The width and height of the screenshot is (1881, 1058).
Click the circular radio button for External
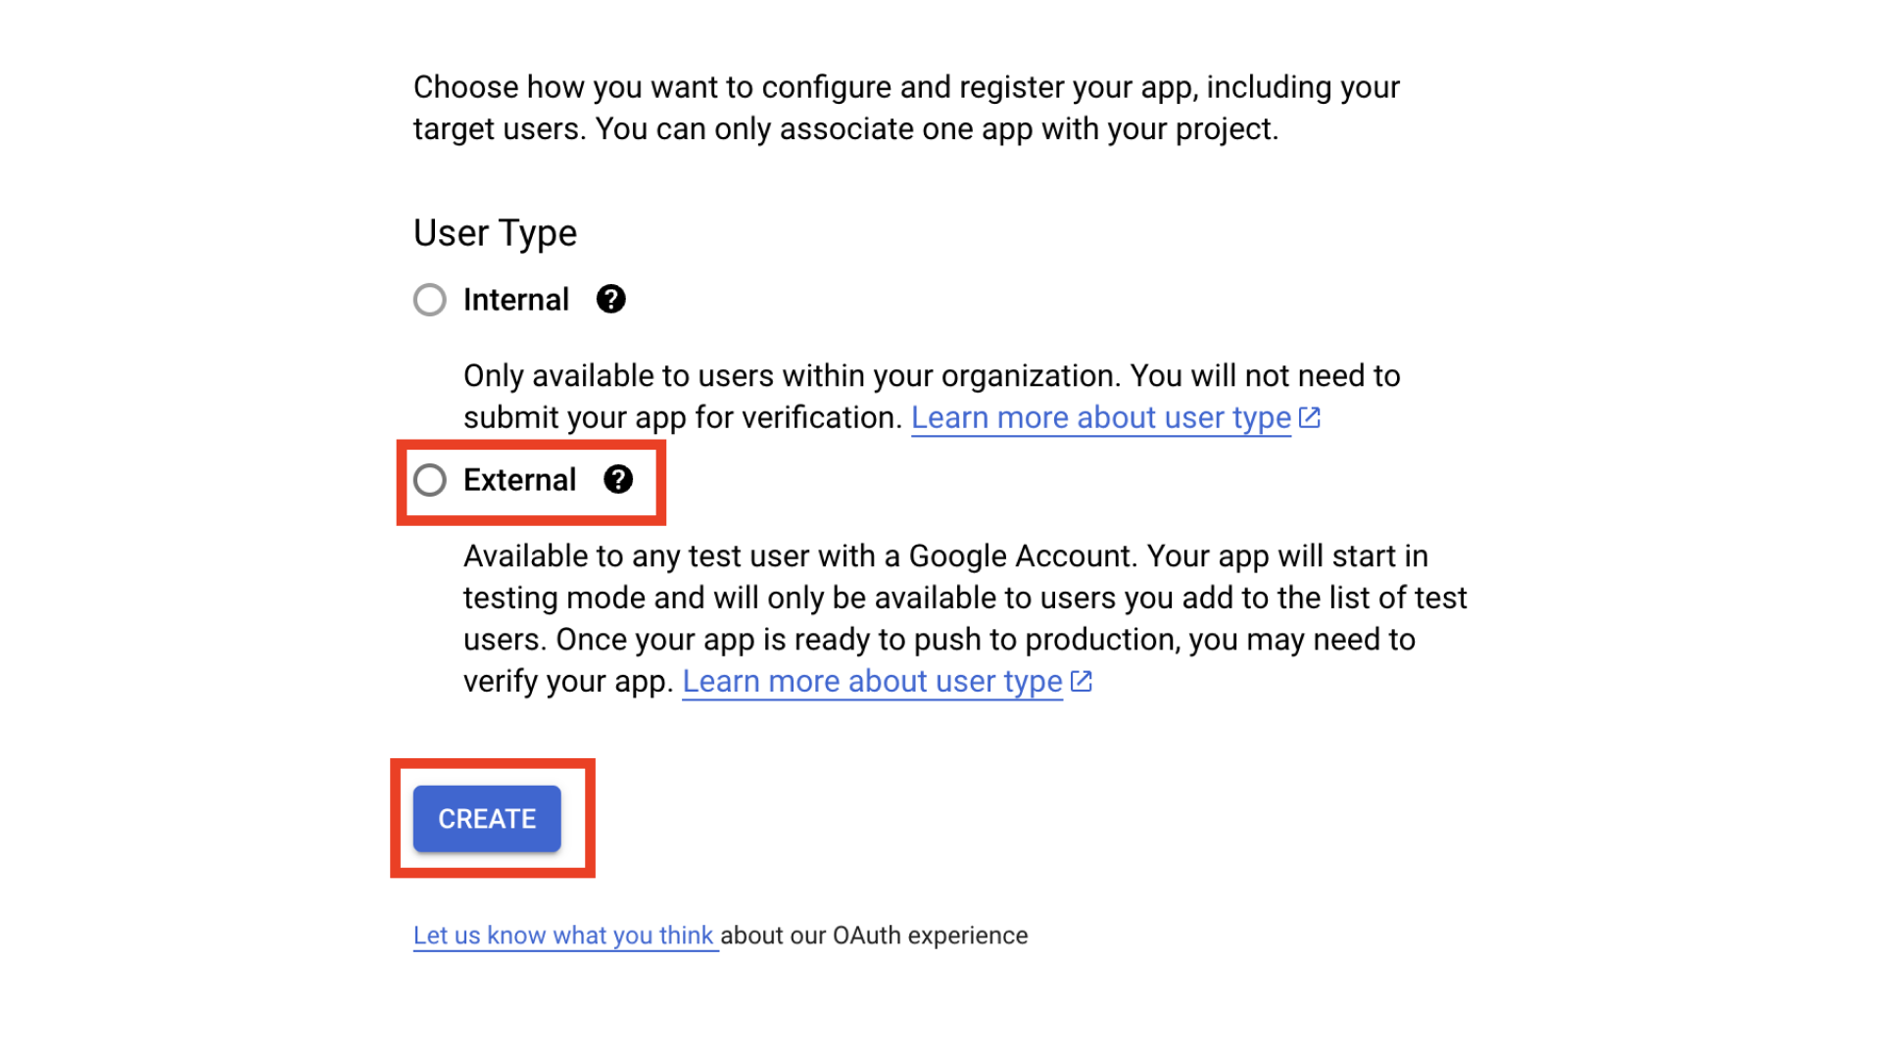coord(430,479)
